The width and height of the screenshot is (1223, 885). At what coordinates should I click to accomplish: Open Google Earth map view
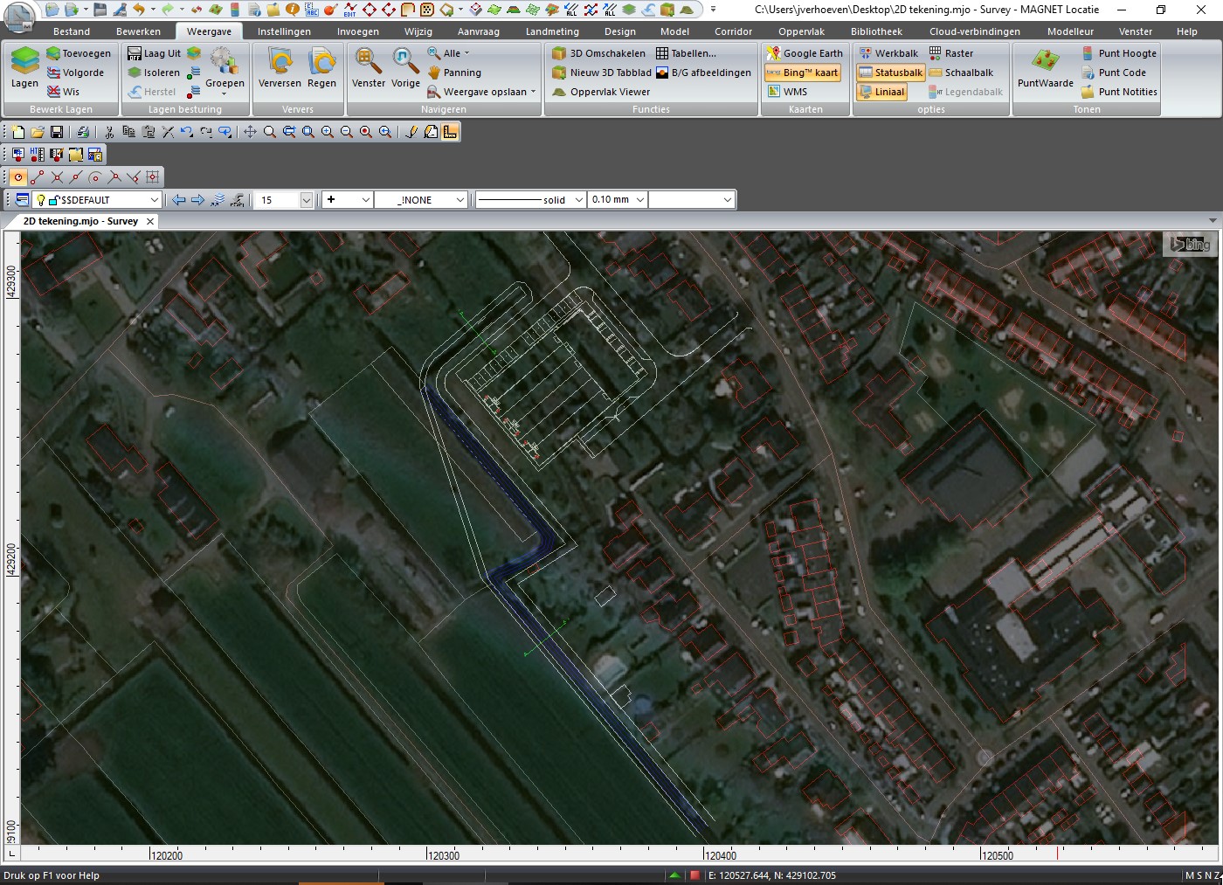point(804,53)
